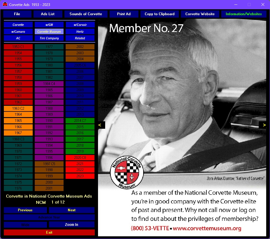
Task: Open the File menu
Action: pyautogui.click(x=17, y=14)
